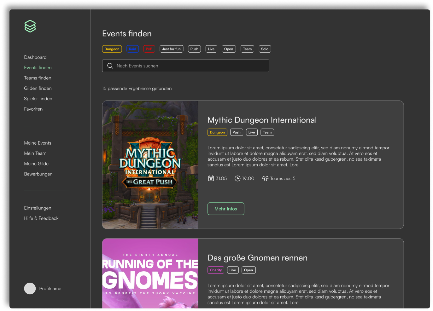Select Events finden in the sidebar
The height and width of the screenshot is (311, 433).
[x=38, y=68]
